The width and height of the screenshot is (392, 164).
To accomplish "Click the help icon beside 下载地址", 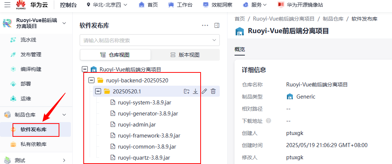I will pos(268,121).
